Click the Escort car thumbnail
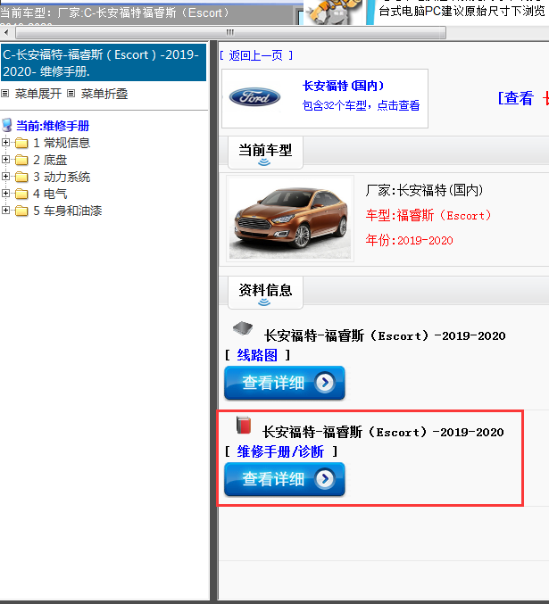This screenshot has height=604, width=549. coord(290,219)
